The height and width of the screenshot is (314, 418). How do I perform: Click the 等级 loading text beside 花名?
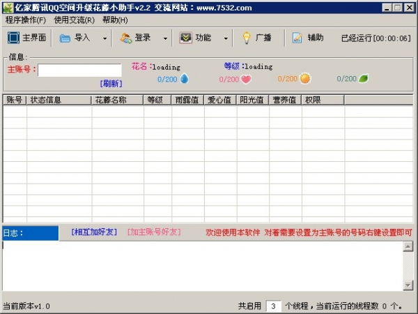[248, 66]
